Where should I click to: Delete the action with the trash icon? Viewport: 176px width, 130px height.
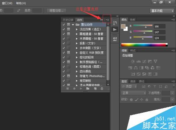point(102,89)
